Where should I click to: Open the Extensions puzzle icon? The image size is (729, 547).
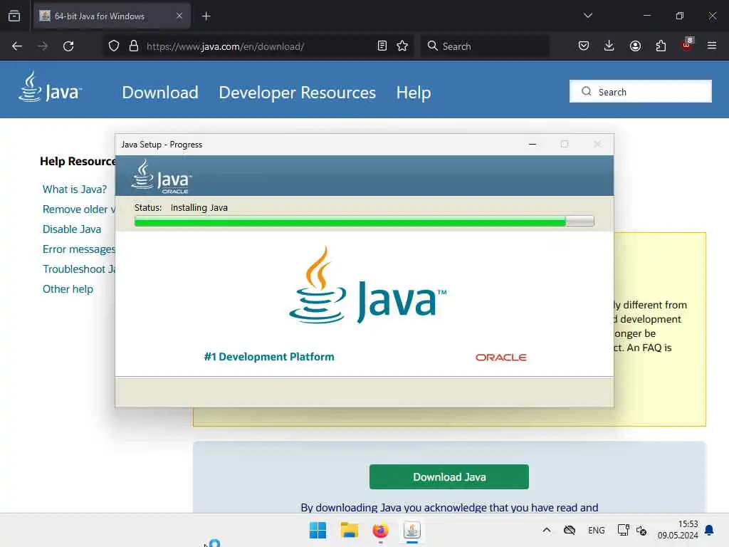coord(661,46)
